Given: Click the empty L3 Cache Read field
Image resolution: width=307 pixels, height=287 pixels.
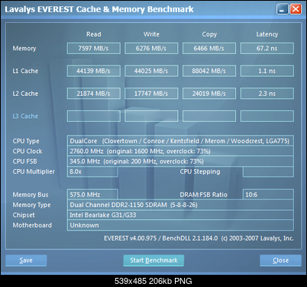Looking at the screenshot, I should [x=94, y=116].
